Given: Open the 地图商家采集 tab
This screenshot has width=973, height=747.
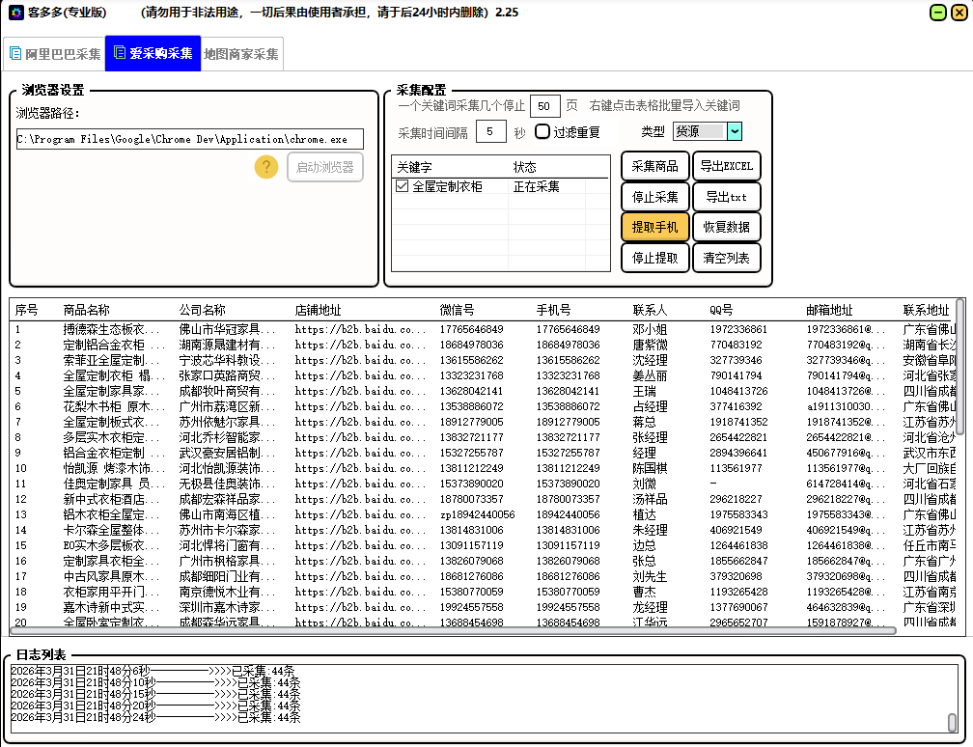Looking at the screenshot, I should pos(241,54).
